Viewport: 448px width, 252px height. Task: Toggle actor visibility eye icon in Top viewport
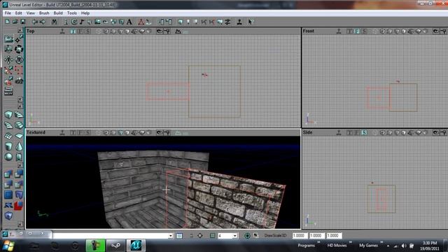pyautogui.click(x=160, y=31)
